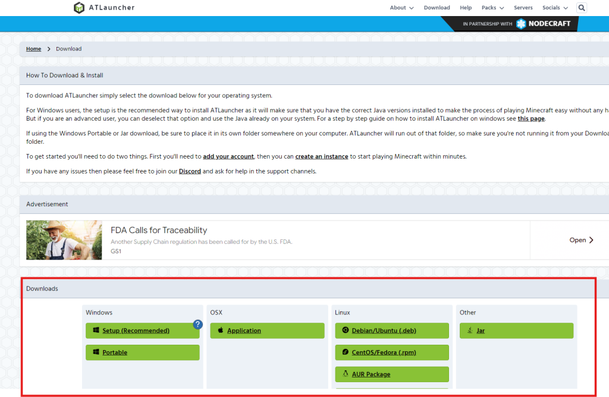Expand the Packs dropdown menu

pyautogui.click(x=492, y=8)
